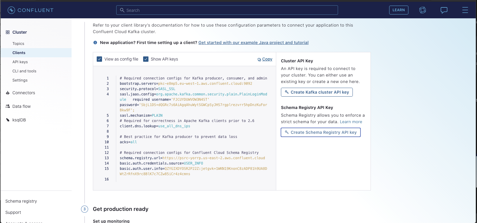
Task: Click the Data flow arrows icon
Action: point(8,106)
